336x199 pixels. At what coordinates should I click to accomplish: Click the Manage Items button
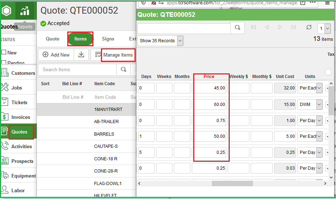(x=118, y=55)
